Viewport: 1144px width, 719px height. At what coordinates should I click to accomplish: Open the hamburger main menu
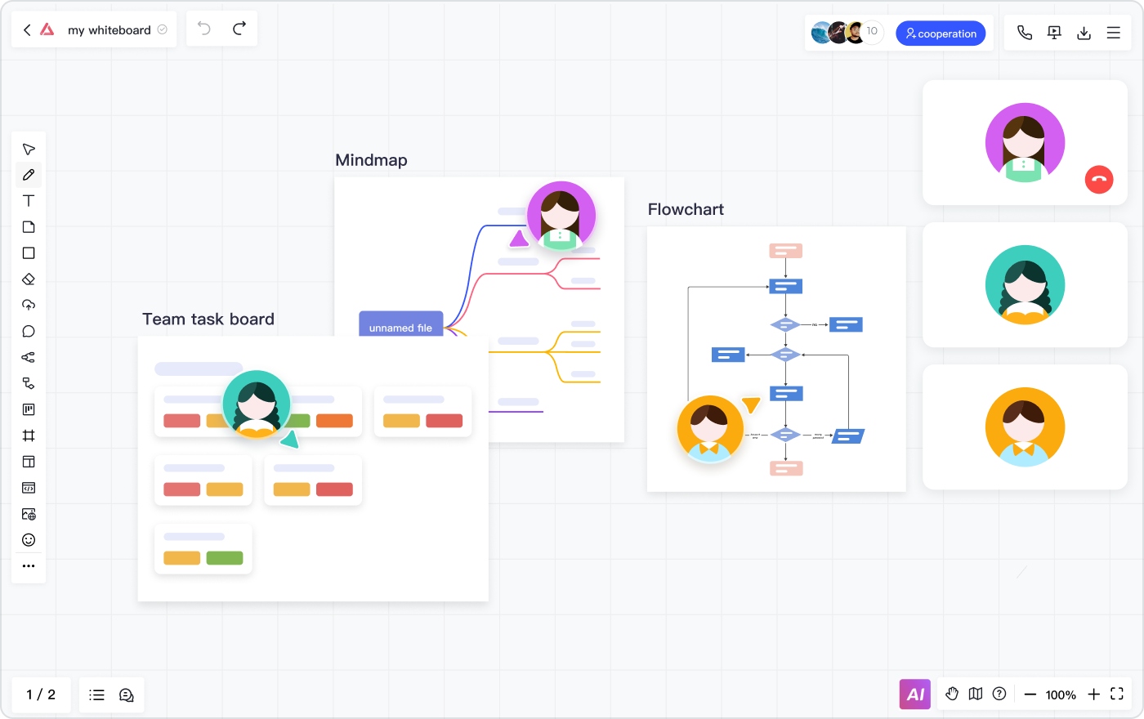[x=1113, y=33]
